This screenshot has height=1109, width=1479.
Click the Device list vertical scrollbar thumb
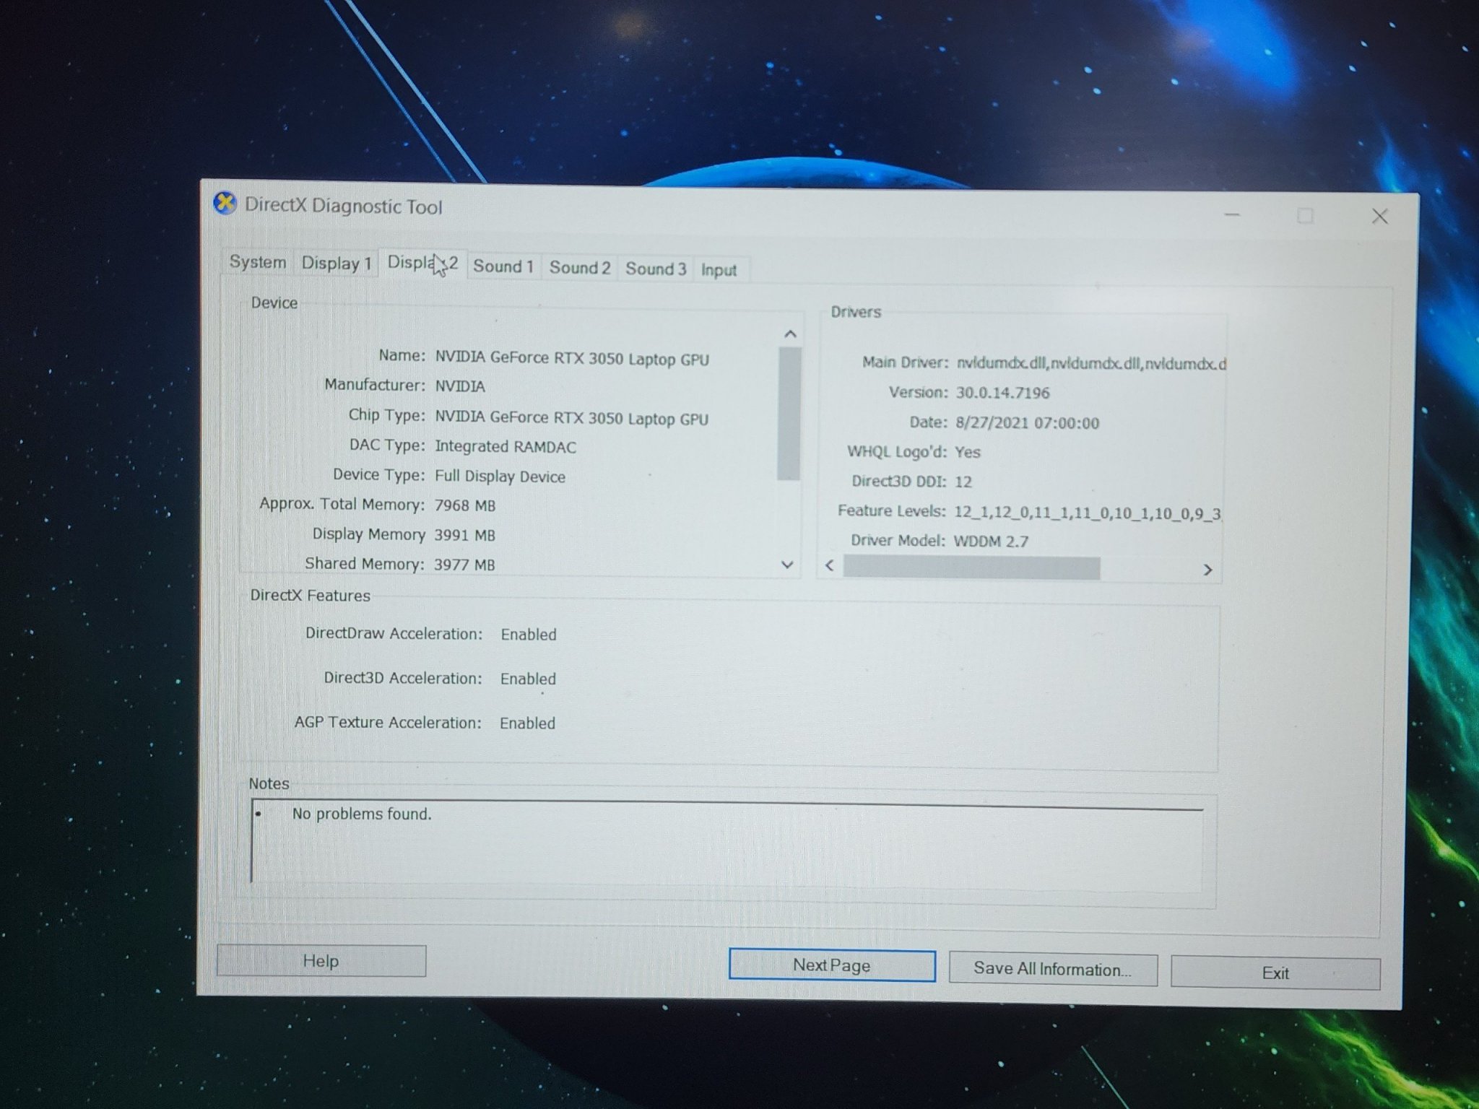789,413
